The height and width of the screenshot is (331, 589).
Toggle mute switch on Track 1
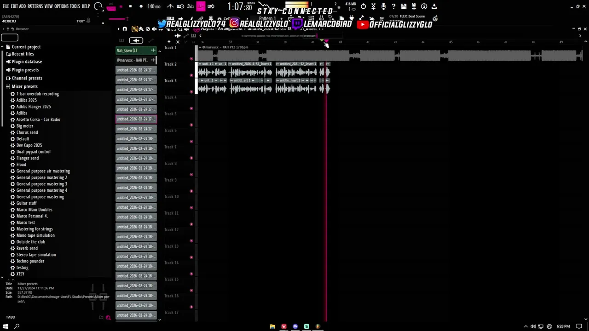pyautogui.click(x=191, y=58)
